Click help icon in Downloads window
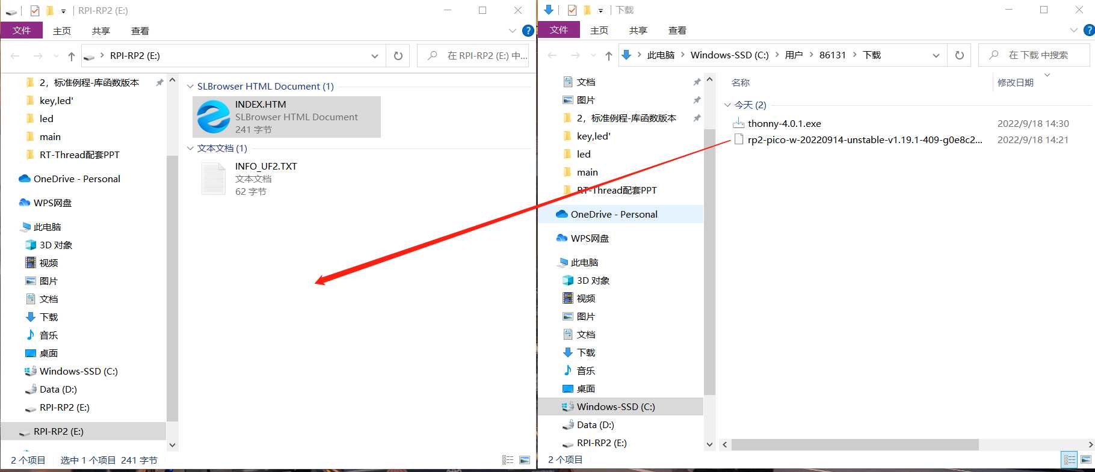 [x=1089, y=30]
